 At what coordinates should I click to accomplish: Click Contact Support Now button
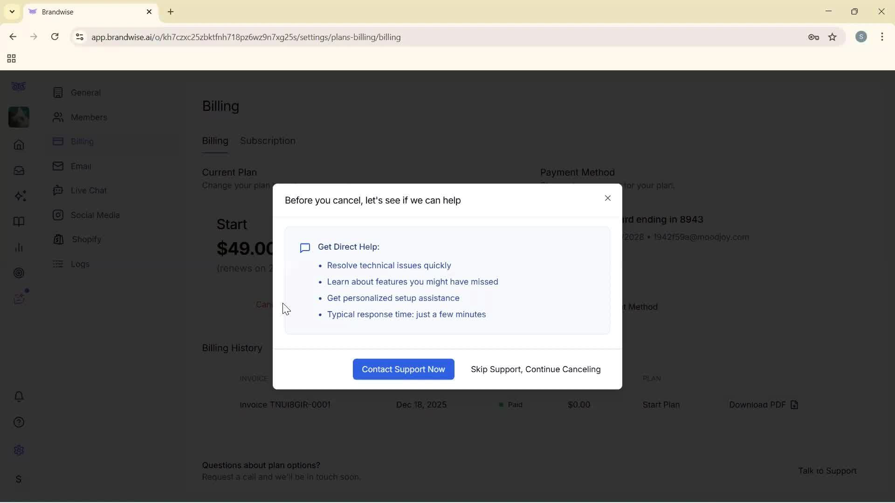[403, 369]
